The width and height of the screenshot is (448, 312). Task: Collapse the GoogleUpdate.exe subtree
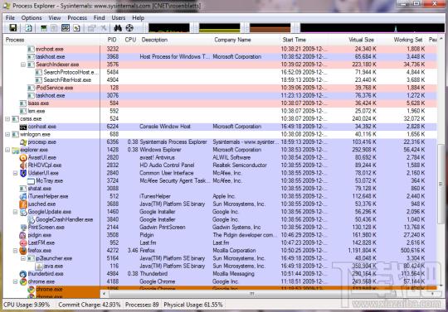point(16,212)
